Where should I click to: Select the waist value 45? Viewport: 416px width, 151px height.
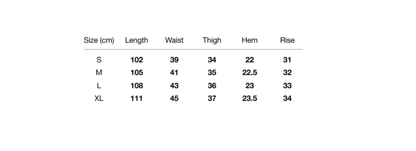click(x=174, y=98)
